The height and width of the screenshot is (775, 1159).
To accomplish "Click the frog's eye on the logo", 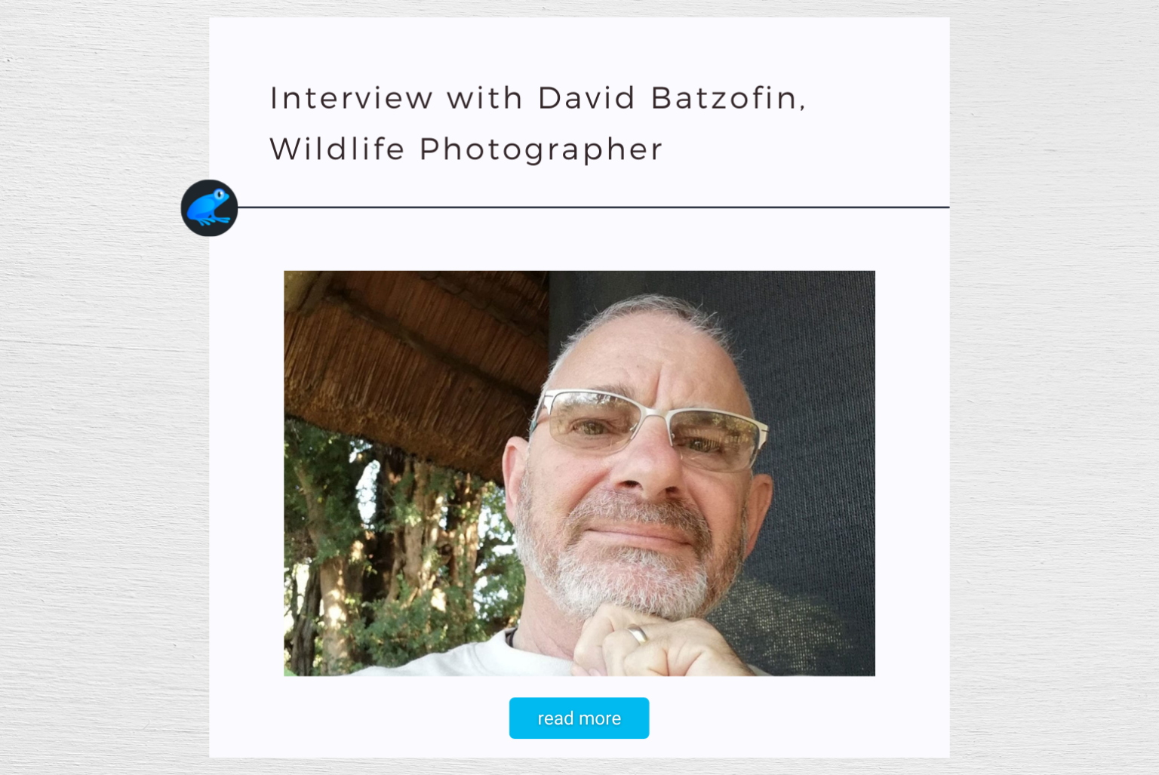I will 220,195.
